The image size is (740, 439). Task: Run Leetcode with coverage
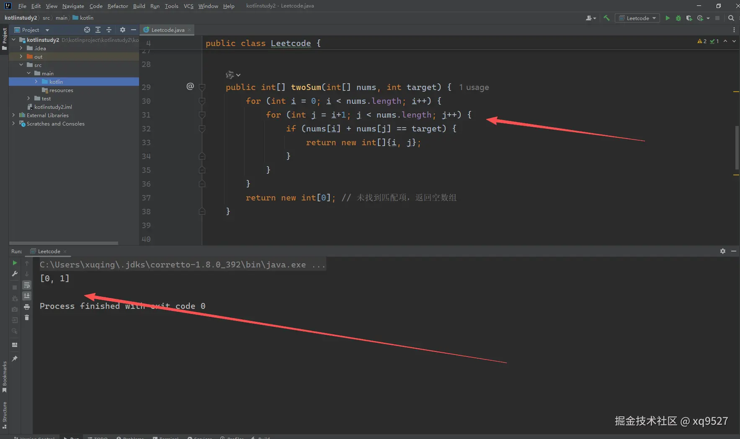pos(689,18)
